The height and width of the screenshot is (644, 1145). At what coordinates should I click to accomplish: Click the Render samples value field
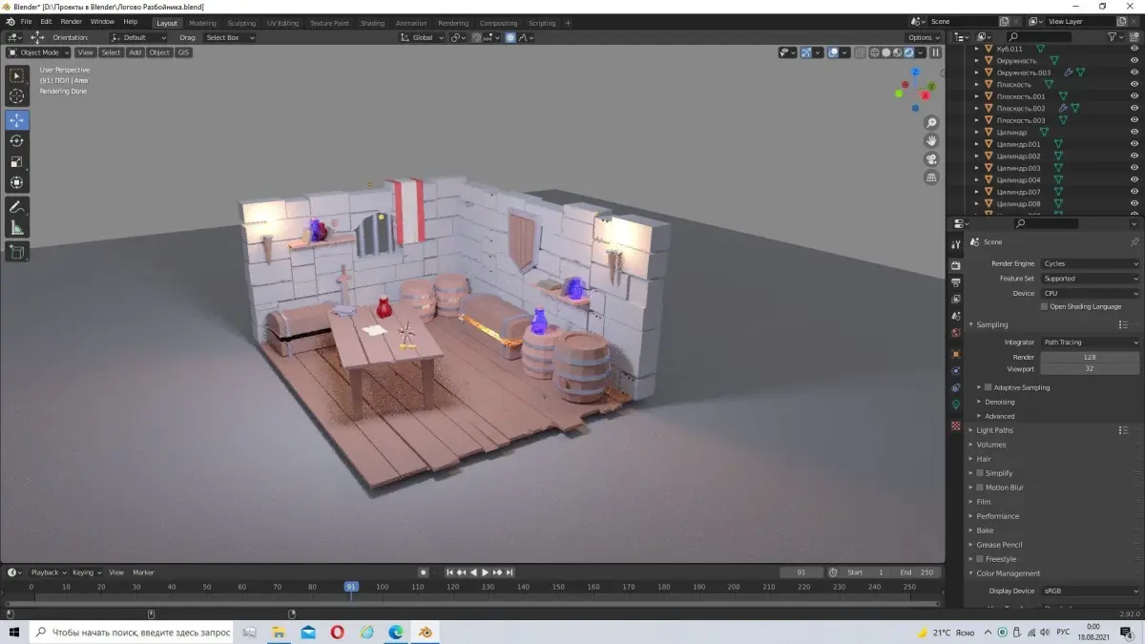(x=1090, y=357)
